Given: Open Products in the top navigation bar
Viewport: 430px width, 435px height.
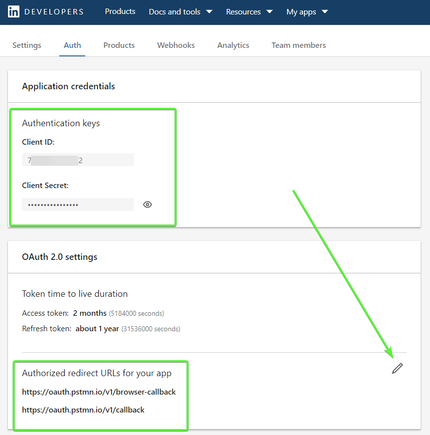Looking at the screenshot, I should pyautogui.click(x=120, y=11).
